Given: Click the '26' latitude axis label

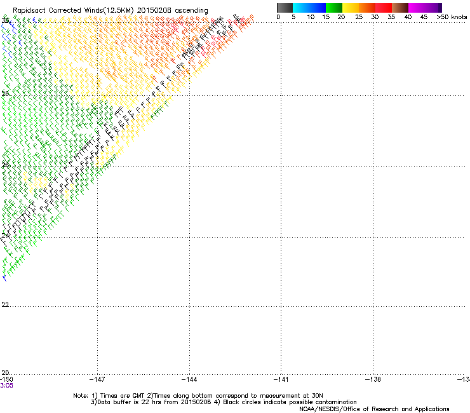Looking at the screenshot, I should 5,165.
